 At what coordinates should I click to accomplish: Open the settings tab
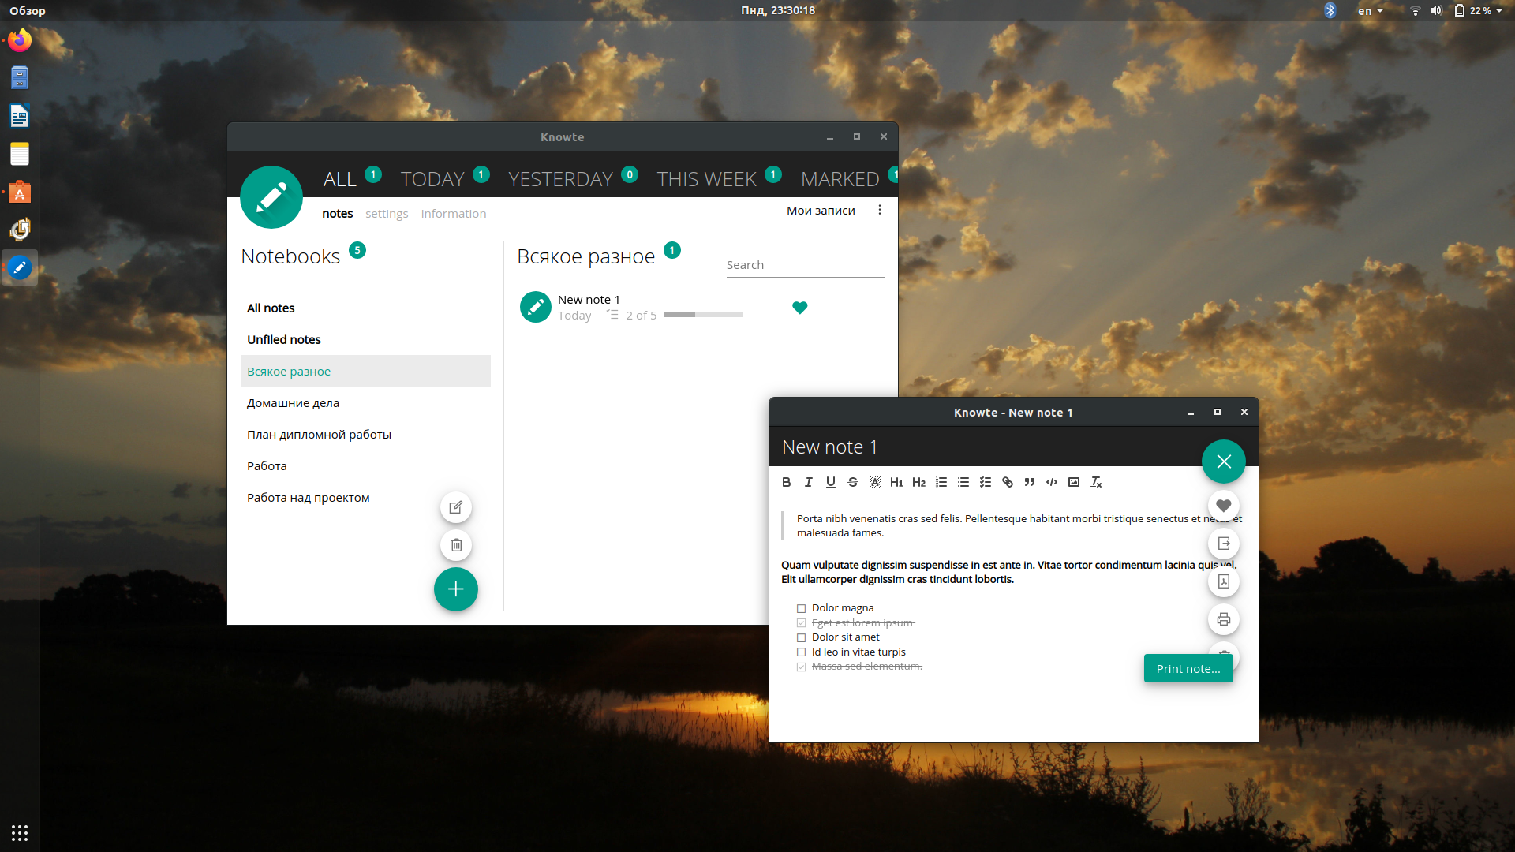click(387, 214)
